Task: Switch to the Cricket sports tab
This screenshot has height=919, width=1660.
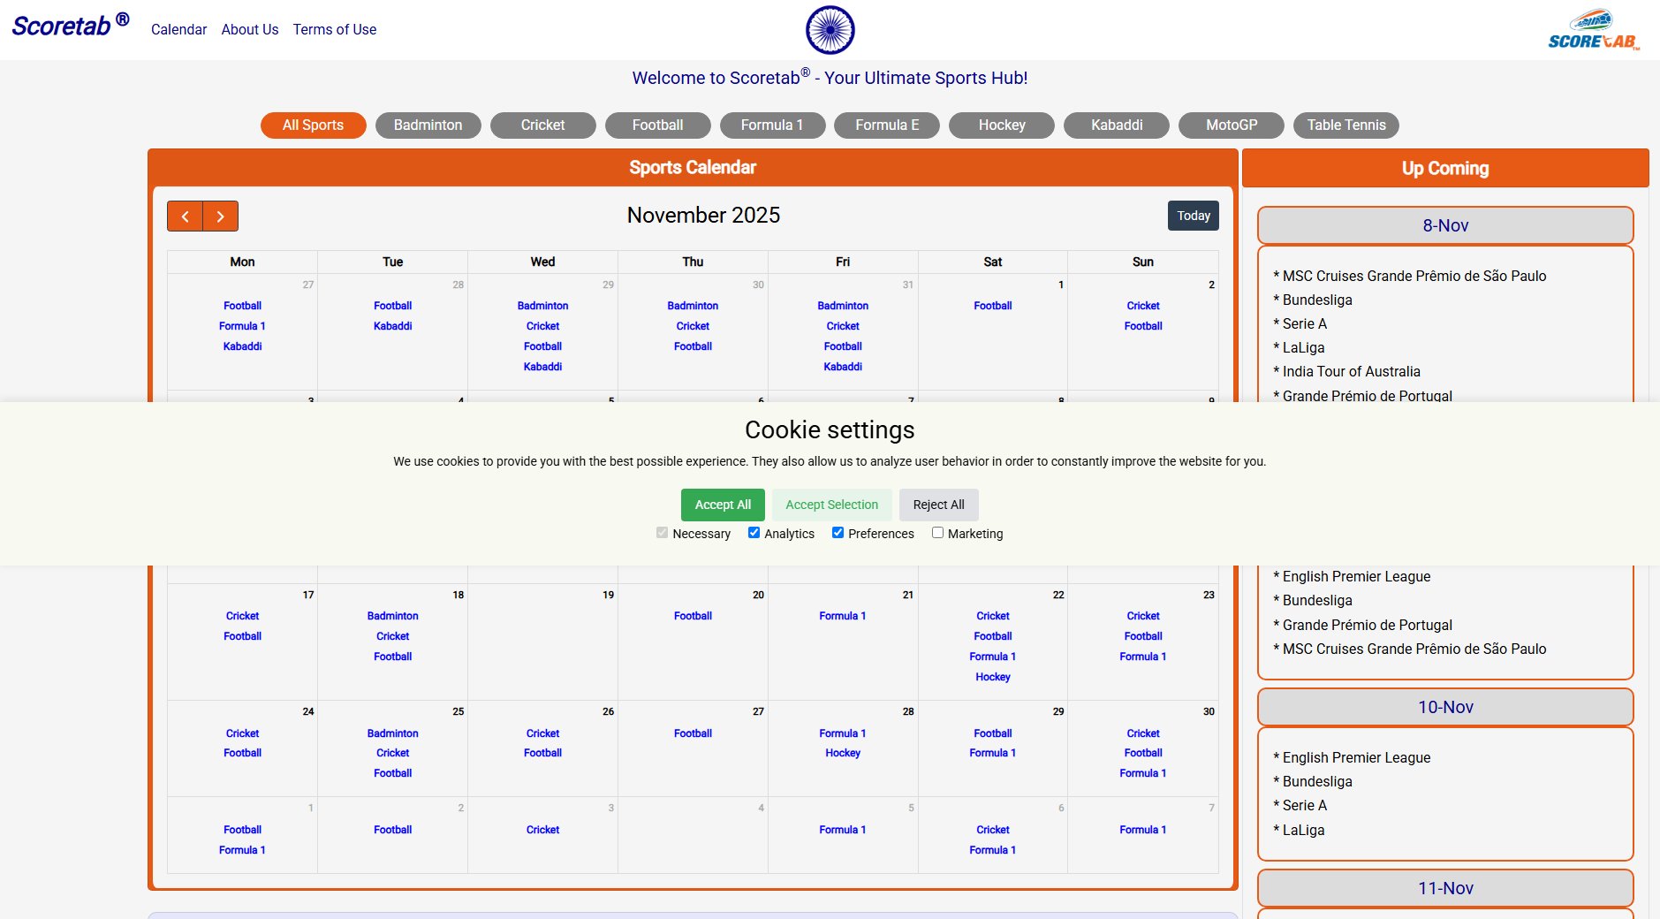Action: click(542, 125)
